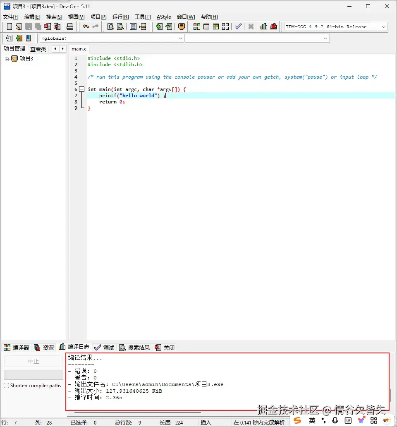Click the Goto Line toolbar icon

coord(143,26)
